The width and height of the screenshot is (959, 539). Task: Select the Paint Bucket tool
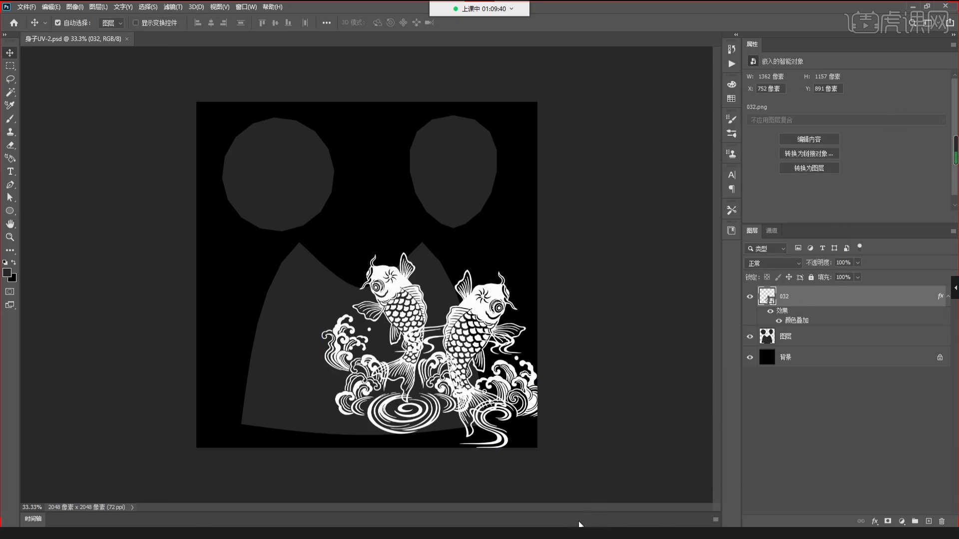click(x=10, y=158)
